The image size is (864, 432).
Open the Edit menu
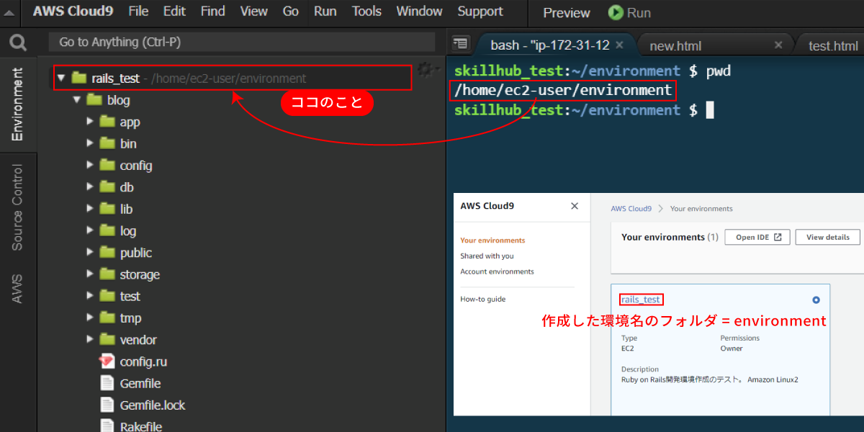(174, 12)
